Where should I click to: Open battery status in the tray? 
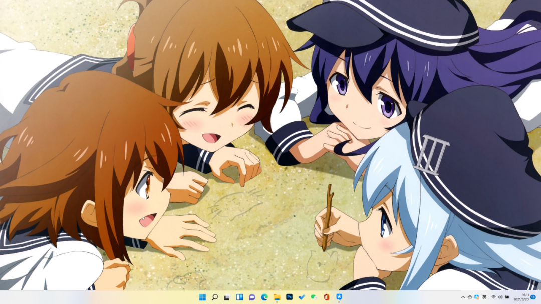[x=507, y=297]
